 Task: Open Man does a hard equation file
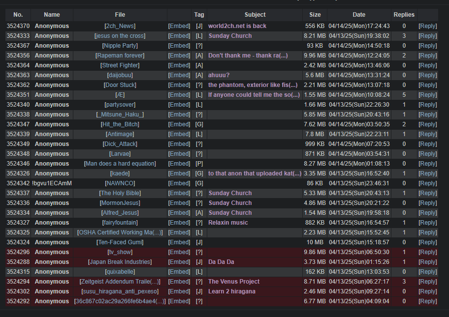click(x=120, y=164)
